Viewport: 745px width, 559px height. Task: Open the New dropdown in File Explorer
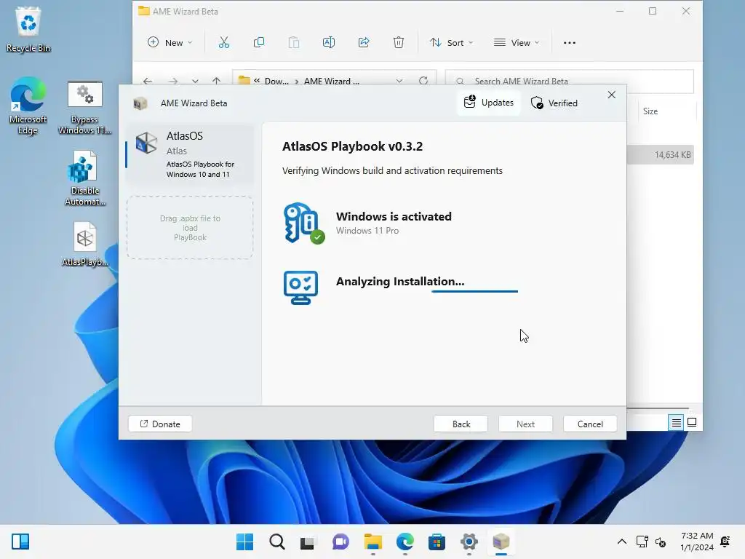tap(170, 43)
